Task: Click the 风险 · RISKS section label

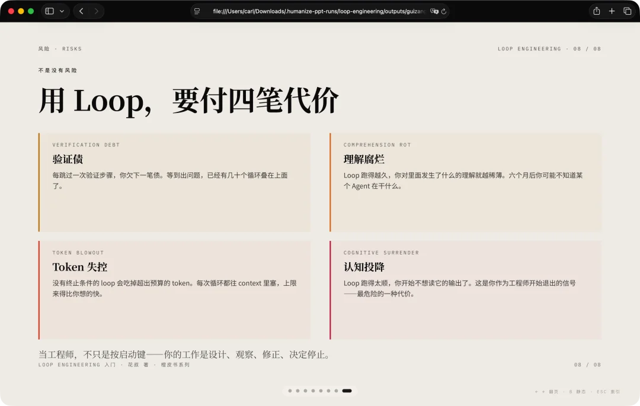Action: (60, 49)
